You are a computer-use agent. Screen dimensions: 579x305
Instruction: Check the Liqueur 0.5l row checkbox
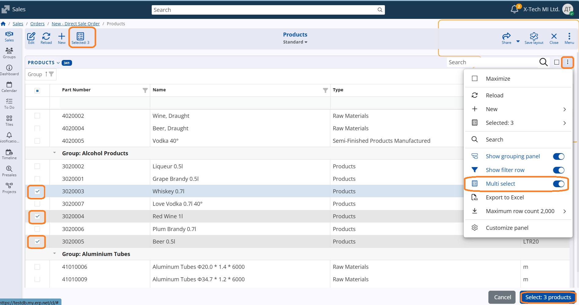click(37, 166)
